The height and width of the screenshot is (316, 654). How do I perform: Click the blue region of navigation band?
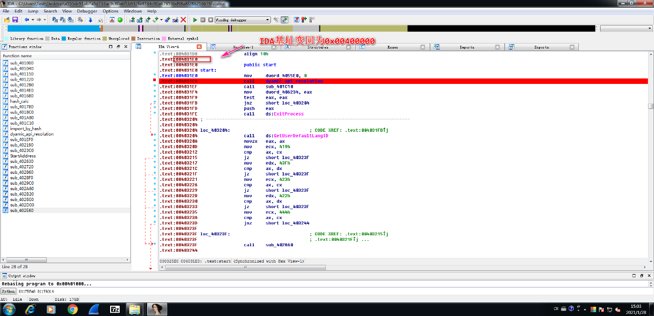coord(53,28)
